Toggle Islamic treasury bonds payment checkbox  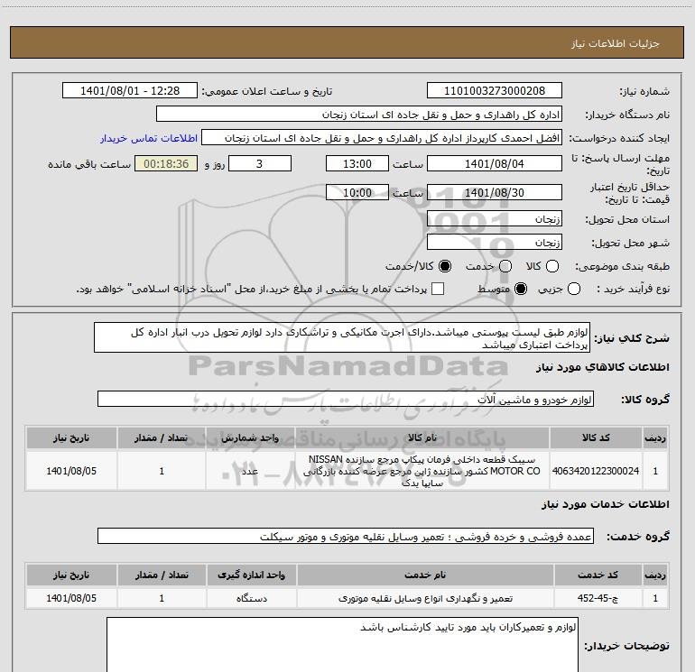pos(438,289)
